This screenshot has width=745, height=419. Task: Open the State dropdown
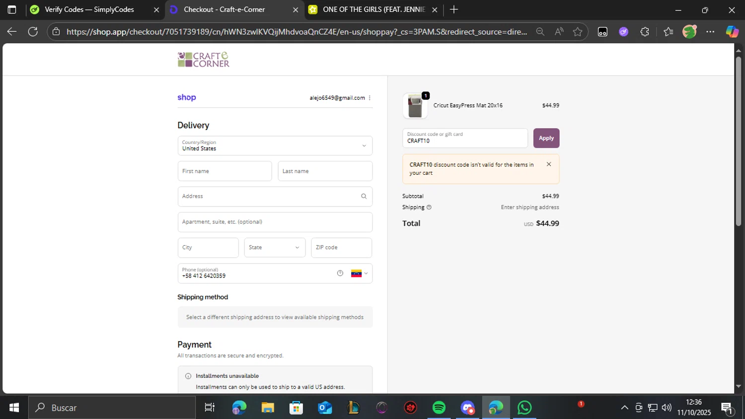pyautogui.click(x=275, y=247)
